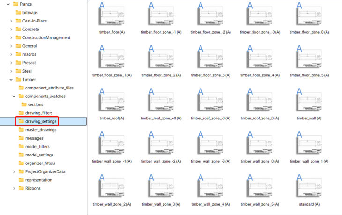The height and width of the screenshot is (215, 342).
Task: Open the master_drawings folder
Action: pyautogui.click(x=37, y=130)
